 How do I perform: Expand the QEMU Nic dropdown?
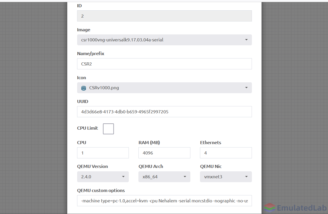point(226,177)
